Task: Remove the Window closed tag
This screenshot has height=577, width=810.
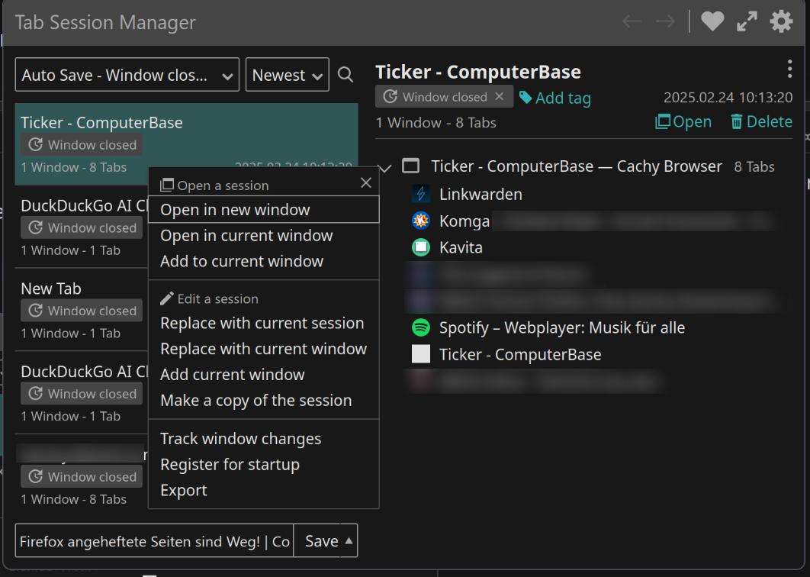Action: [x=499, y=97]
